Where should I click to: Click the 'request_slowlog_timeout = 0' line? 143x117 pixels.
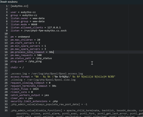point(31,83)
